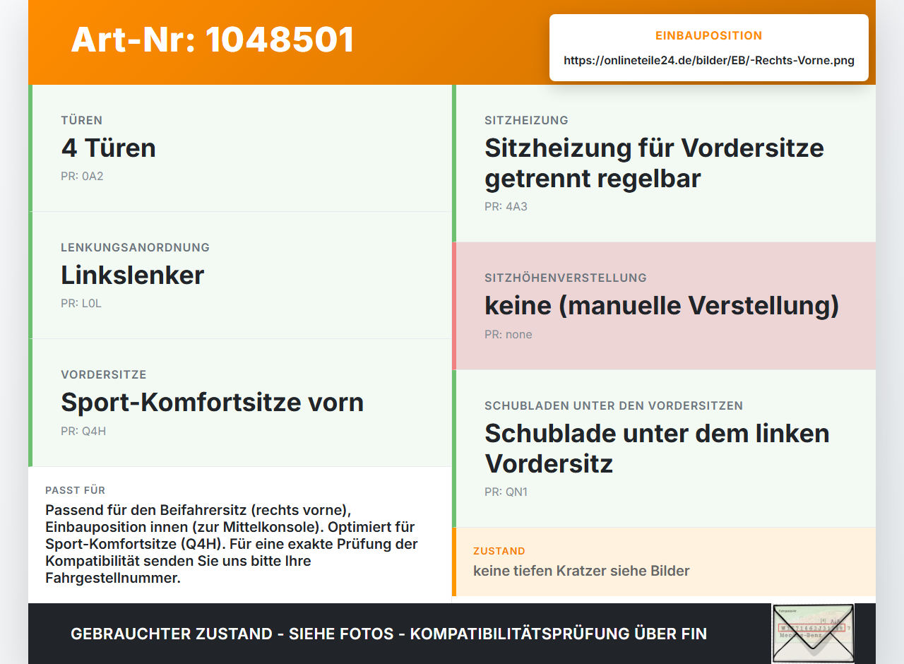Select keine (manuelle Verstellung) value
The width and height of the screenshot is (904, 664).
(662, 305)
